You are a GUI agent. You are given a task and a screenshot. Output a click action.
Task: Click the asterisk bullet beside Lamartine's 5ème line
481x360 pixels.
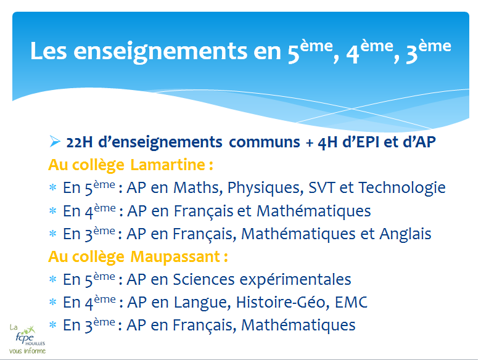(52, 188)
